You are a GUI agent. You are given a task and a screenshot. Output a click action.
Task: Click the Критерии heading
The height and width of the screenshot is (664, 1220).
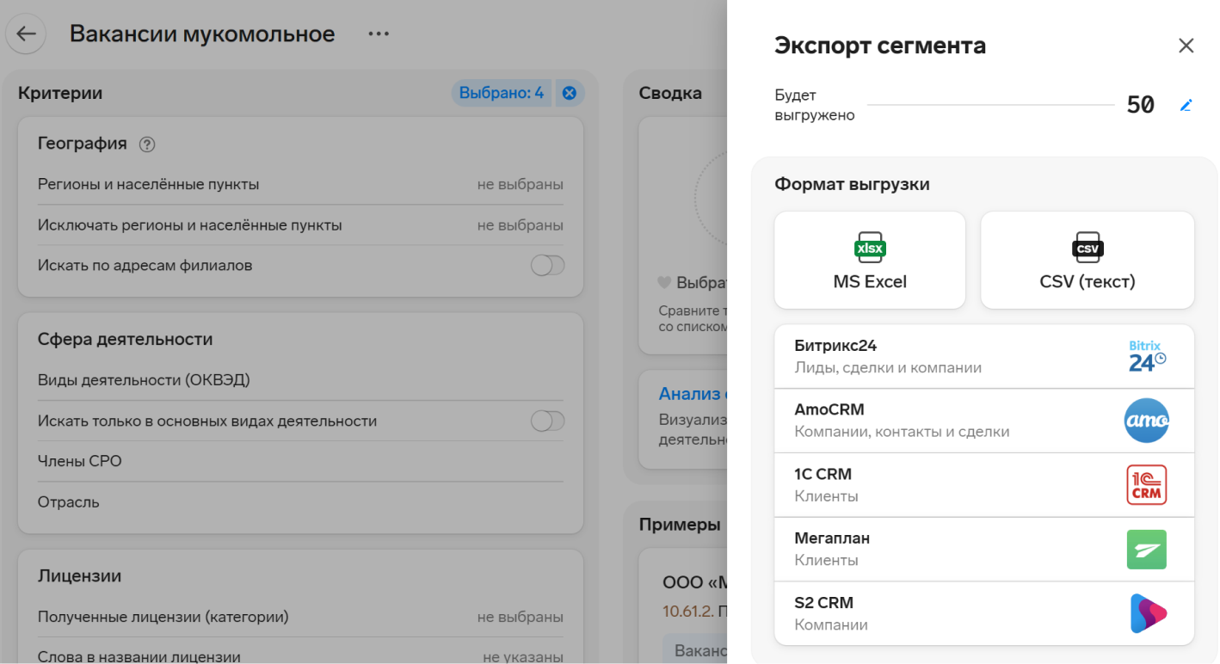click(60, 93)
